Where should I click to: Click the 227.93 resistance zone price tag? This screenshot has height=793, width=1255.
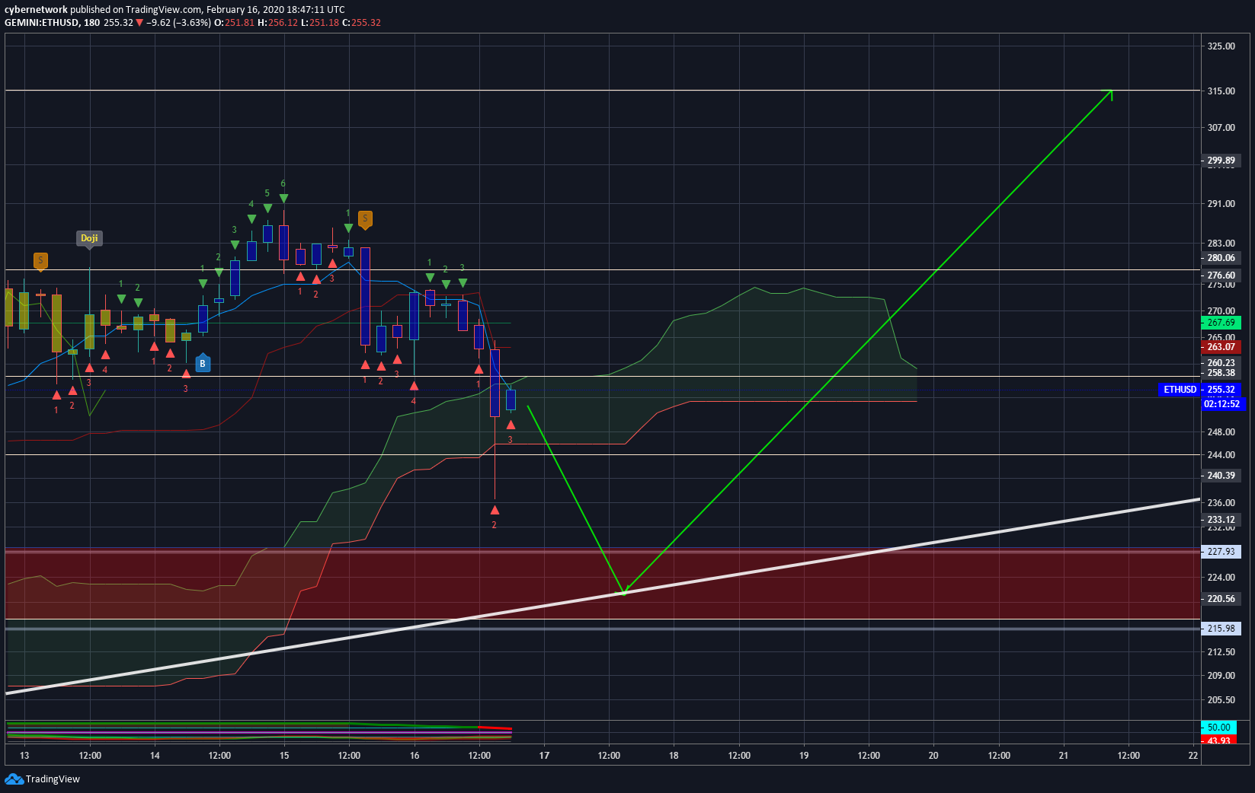pyautogui.click(x=1221, y=552)
